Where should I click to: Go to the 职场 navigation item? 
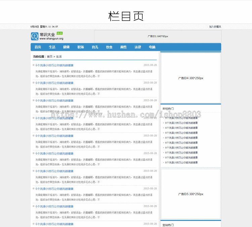click(x=81, y=47)
